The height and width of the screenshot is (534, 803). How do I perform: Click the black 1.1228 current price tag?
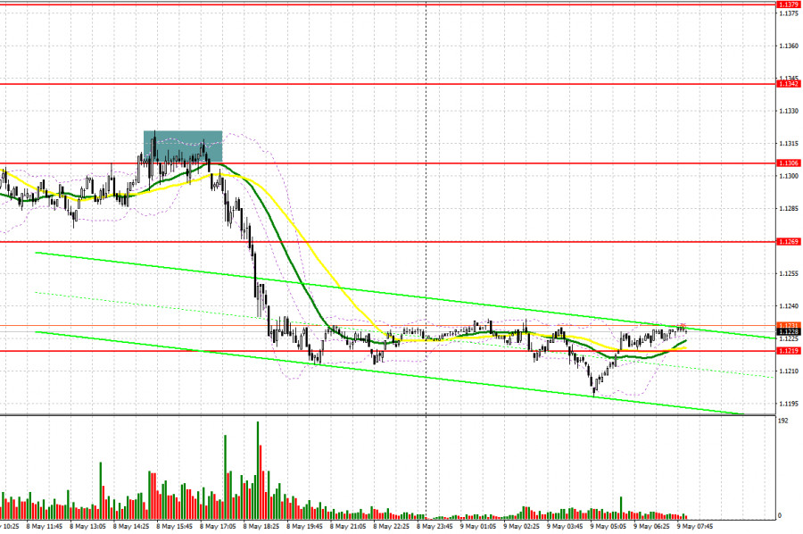(788, 331)
